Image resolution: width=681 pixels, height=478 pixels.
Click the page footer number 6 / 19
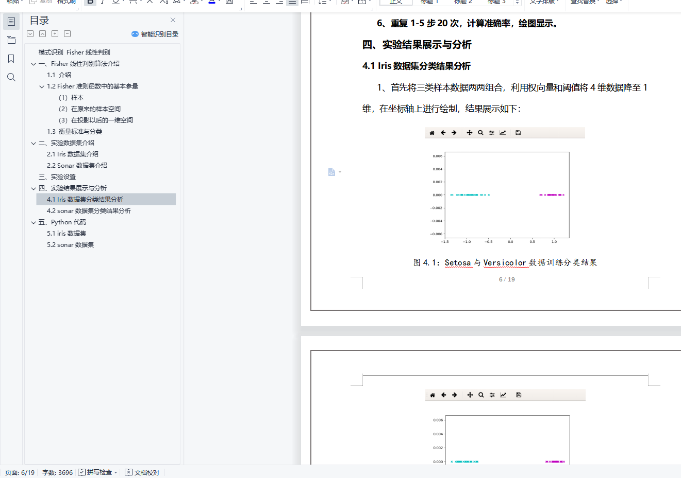507,279
